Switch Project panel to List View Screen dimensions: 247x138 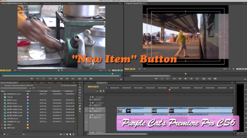[1, 134]
